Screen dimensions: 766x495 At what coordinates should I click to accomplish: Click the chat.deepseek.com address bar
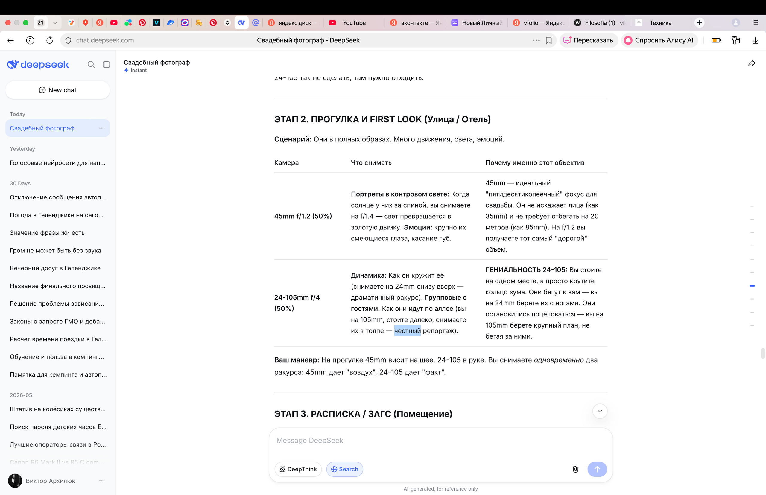point(308,40)
